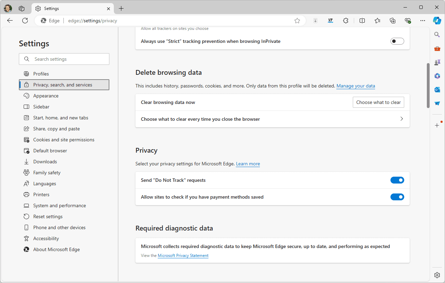Turn off Send Do Not Track requests
The image size is (445, 283).
click(397, 180)
